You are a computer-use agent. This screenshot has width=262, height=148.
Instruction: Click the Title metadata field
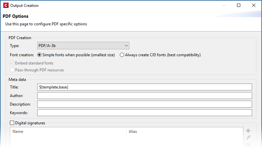144,87
